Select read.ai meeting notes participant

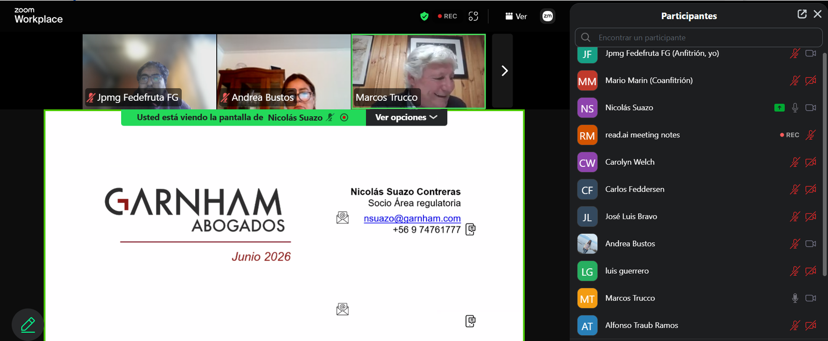pos(697,135)
